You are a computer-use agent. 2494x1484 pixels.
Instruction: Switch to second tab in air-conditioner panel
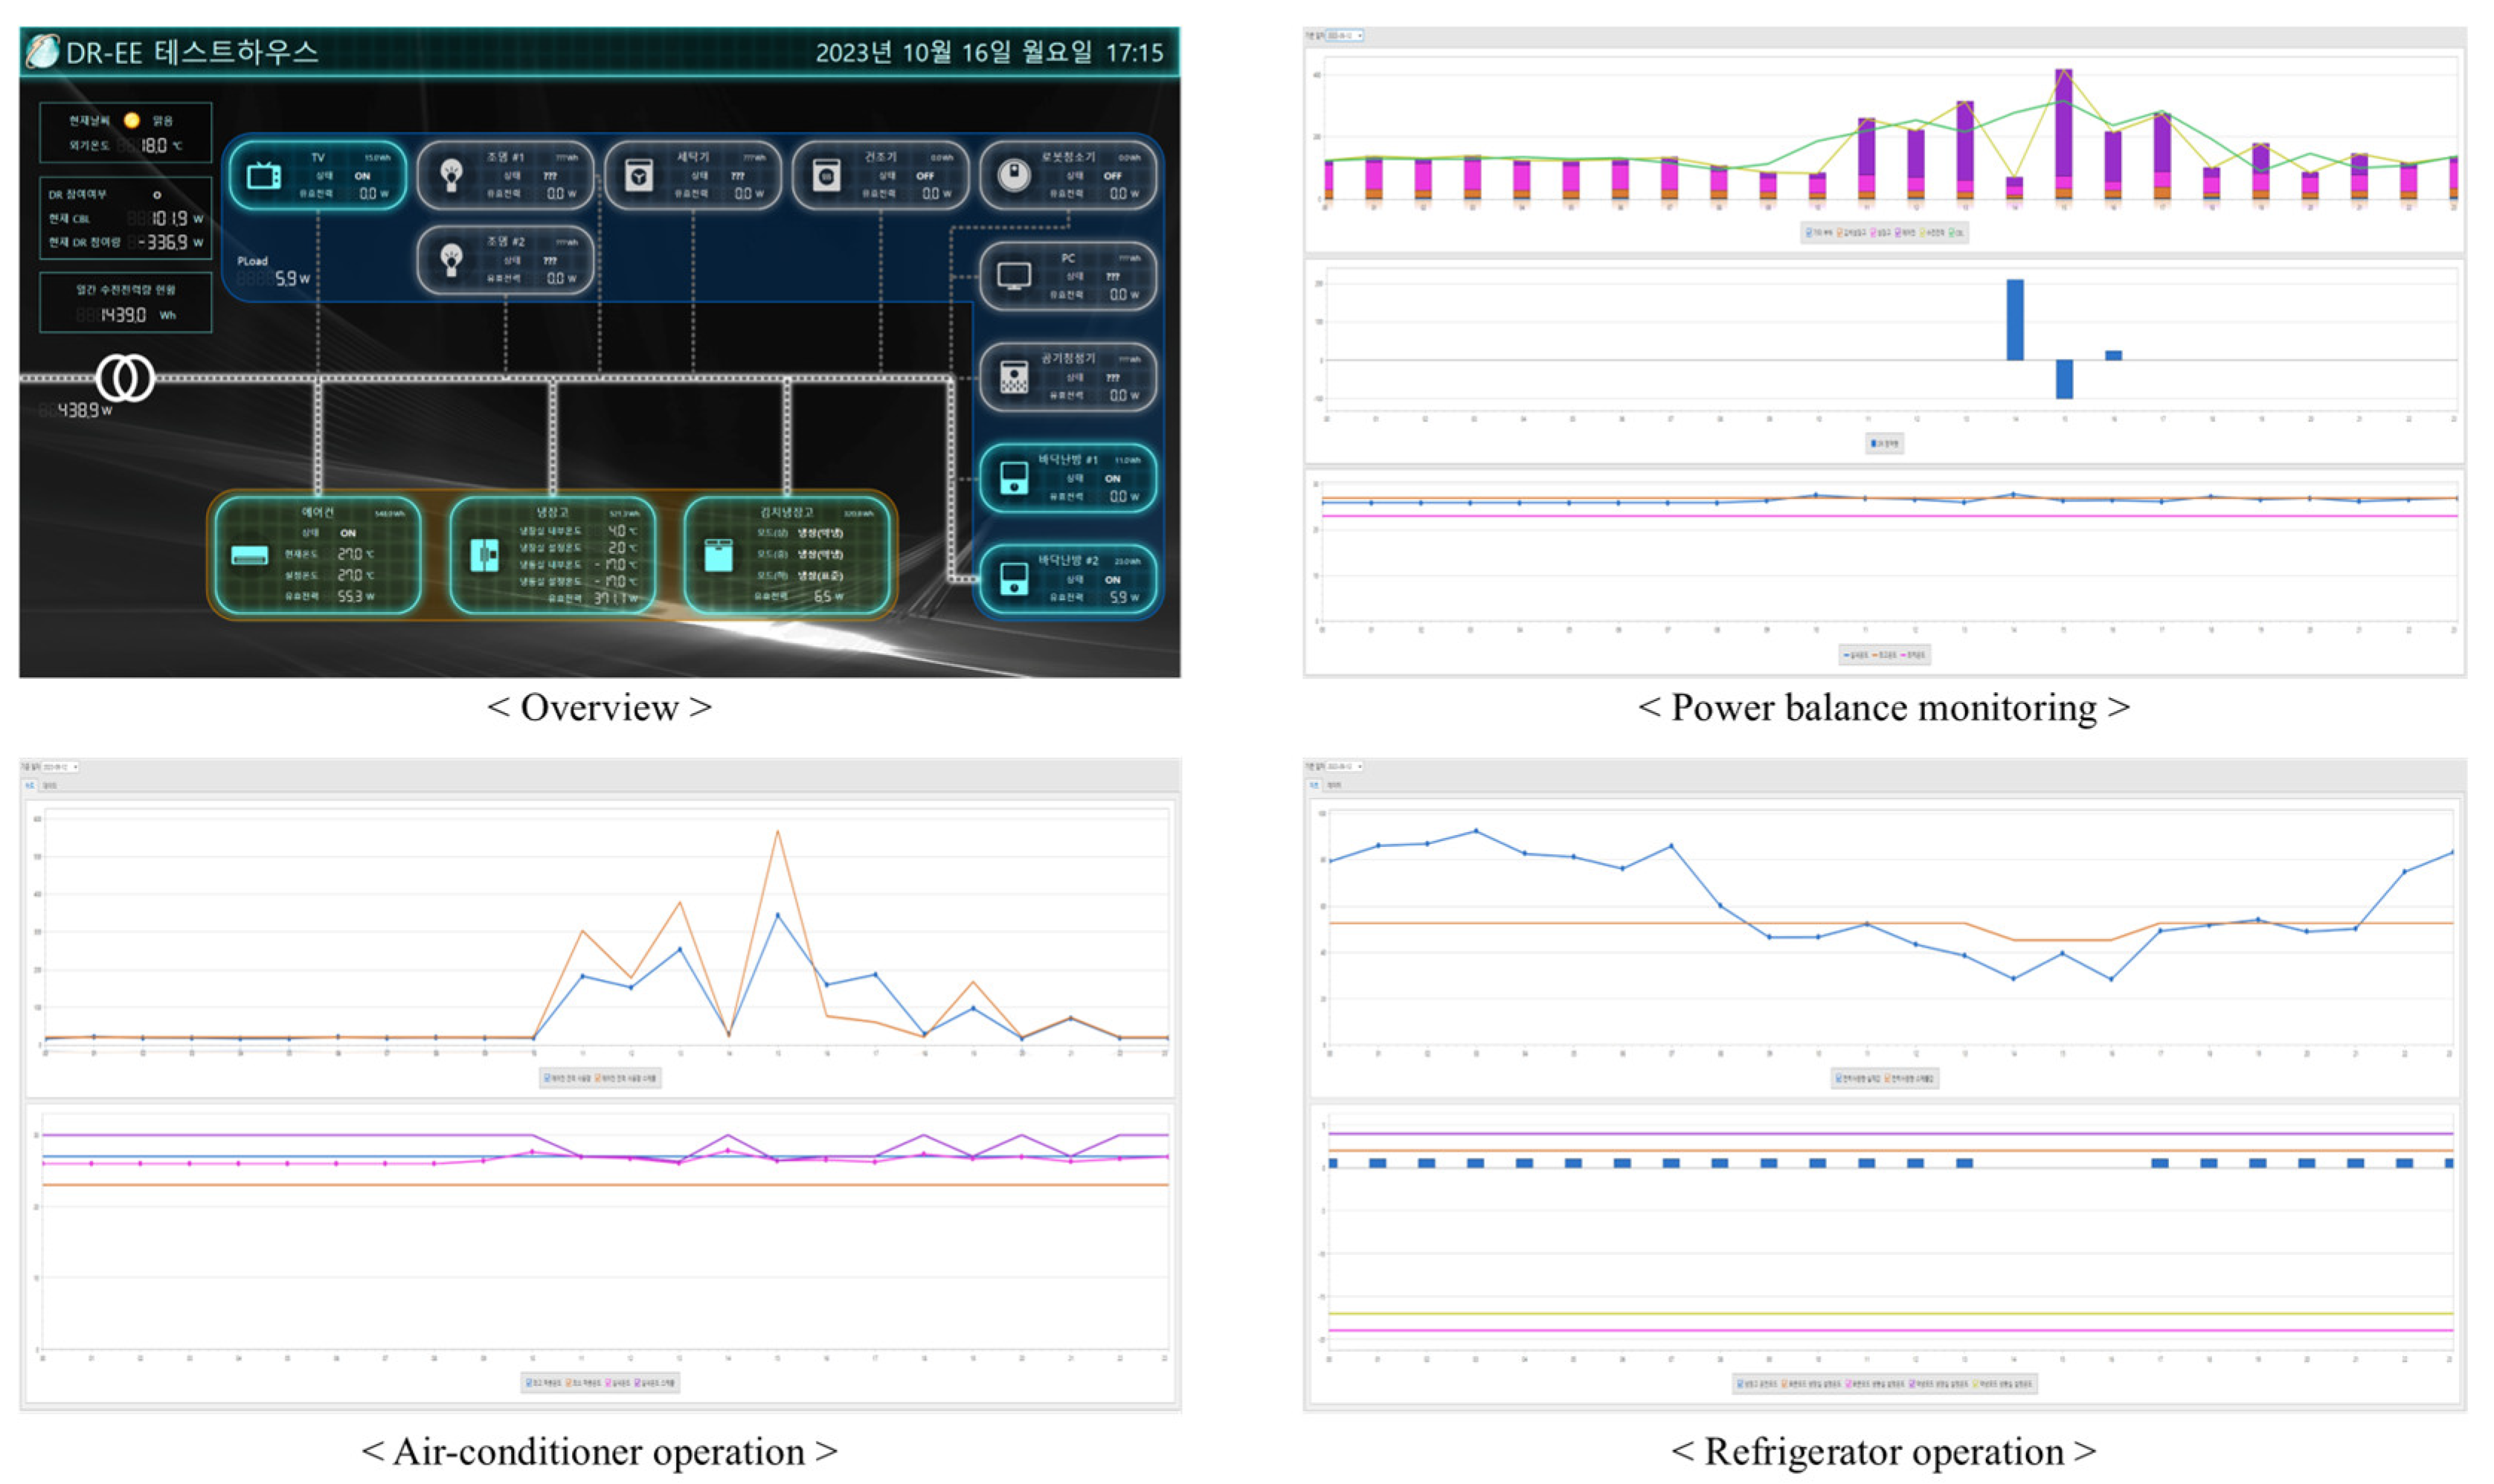[50, 785]
